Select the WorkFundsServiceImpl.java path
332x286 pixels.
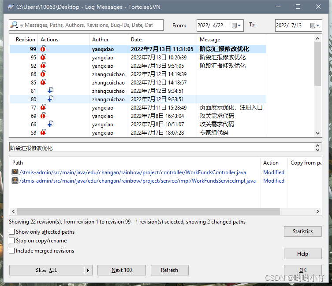click(x=138, y=181)
